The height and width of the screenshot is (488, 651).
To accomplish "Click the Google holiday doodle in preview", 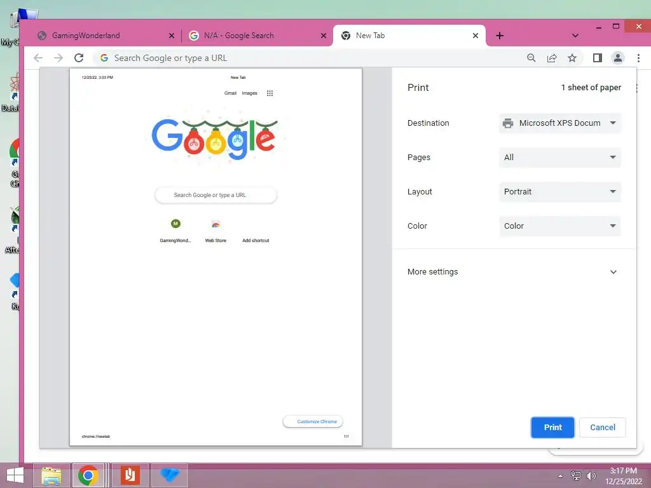I will click(x=215, y=138).
